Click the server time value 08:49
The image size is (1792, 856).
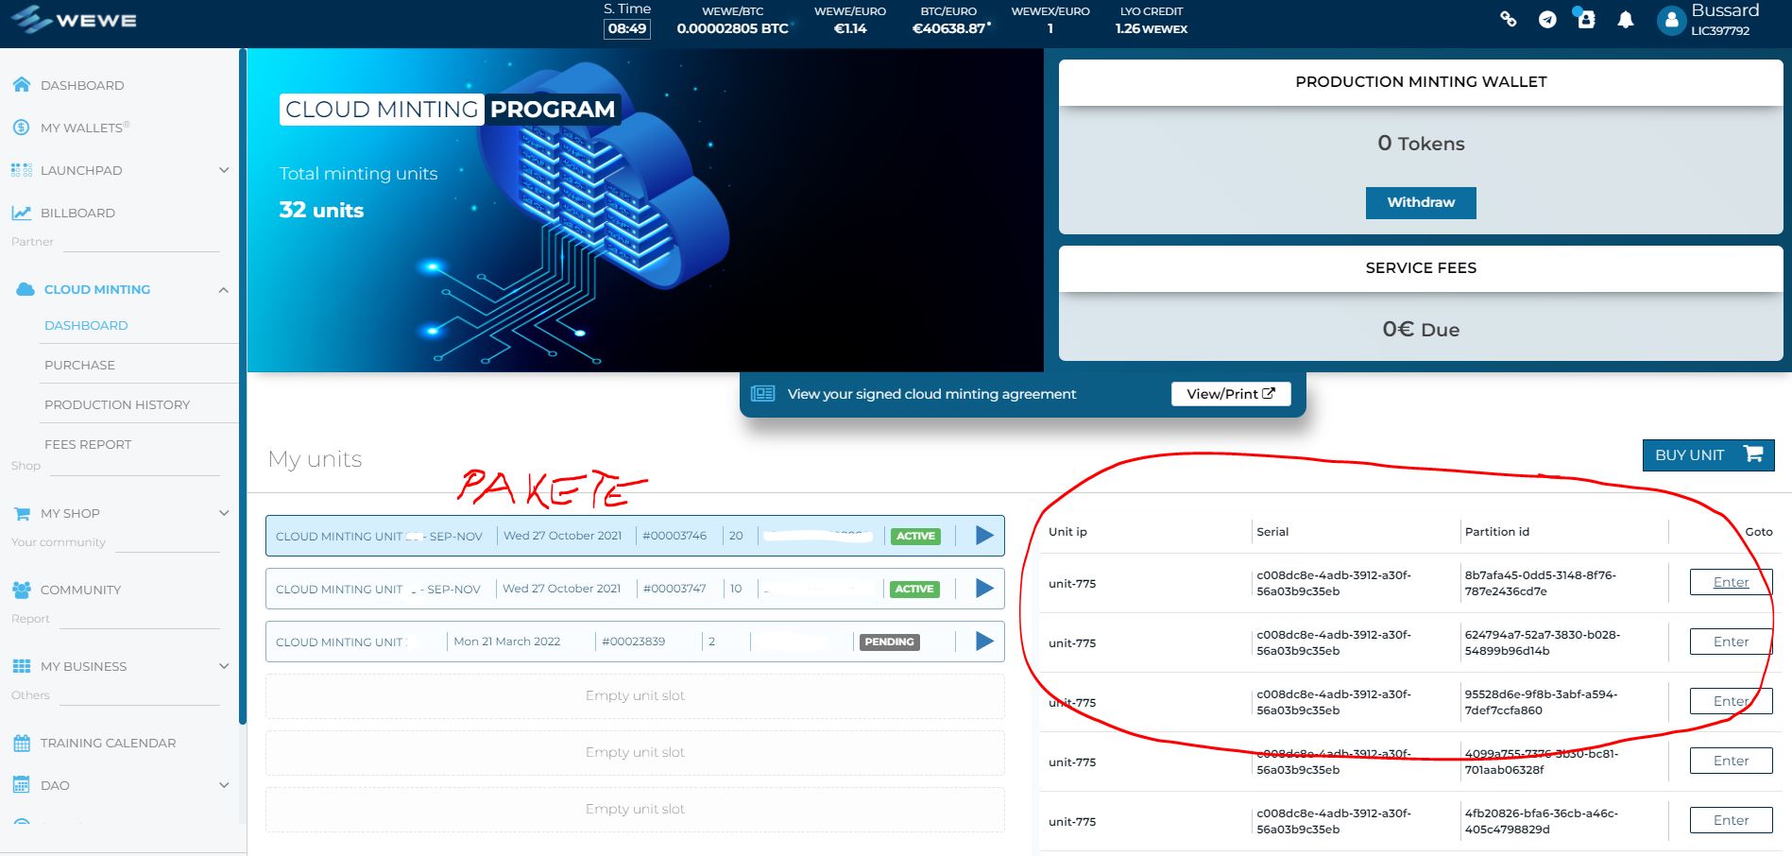(627, 28)
